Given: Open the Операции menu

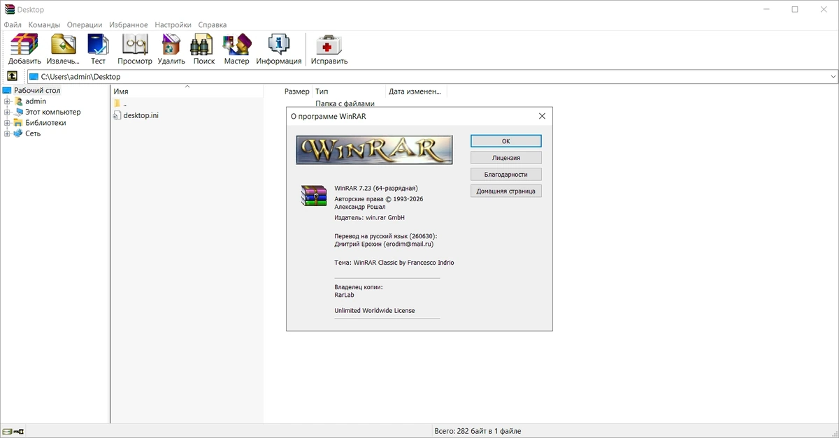Looking at the screenshot, I should [x=85, y=24].
